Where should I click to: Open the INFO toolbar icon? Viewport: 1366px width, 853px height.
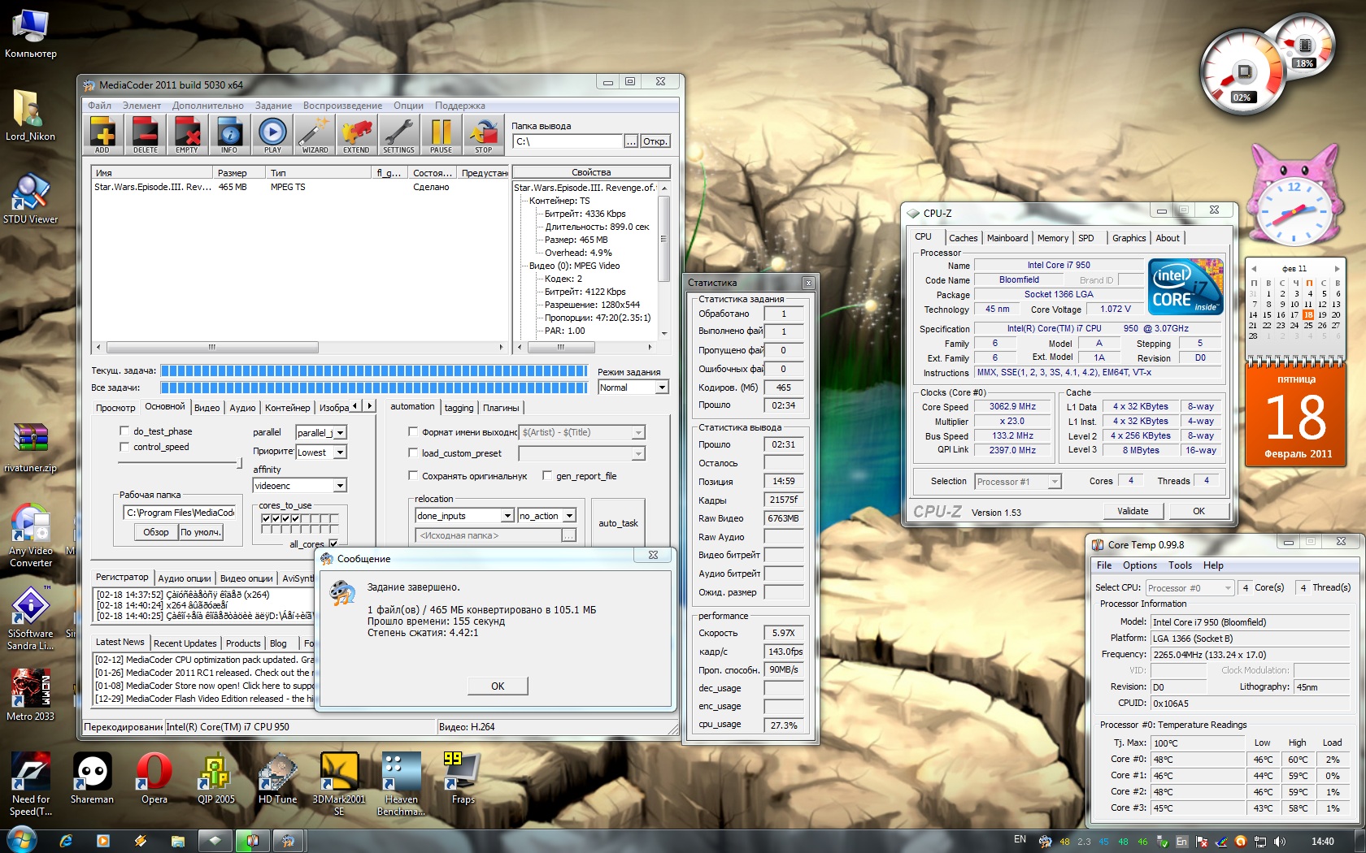pyautogui.click(x=229, y=134)
